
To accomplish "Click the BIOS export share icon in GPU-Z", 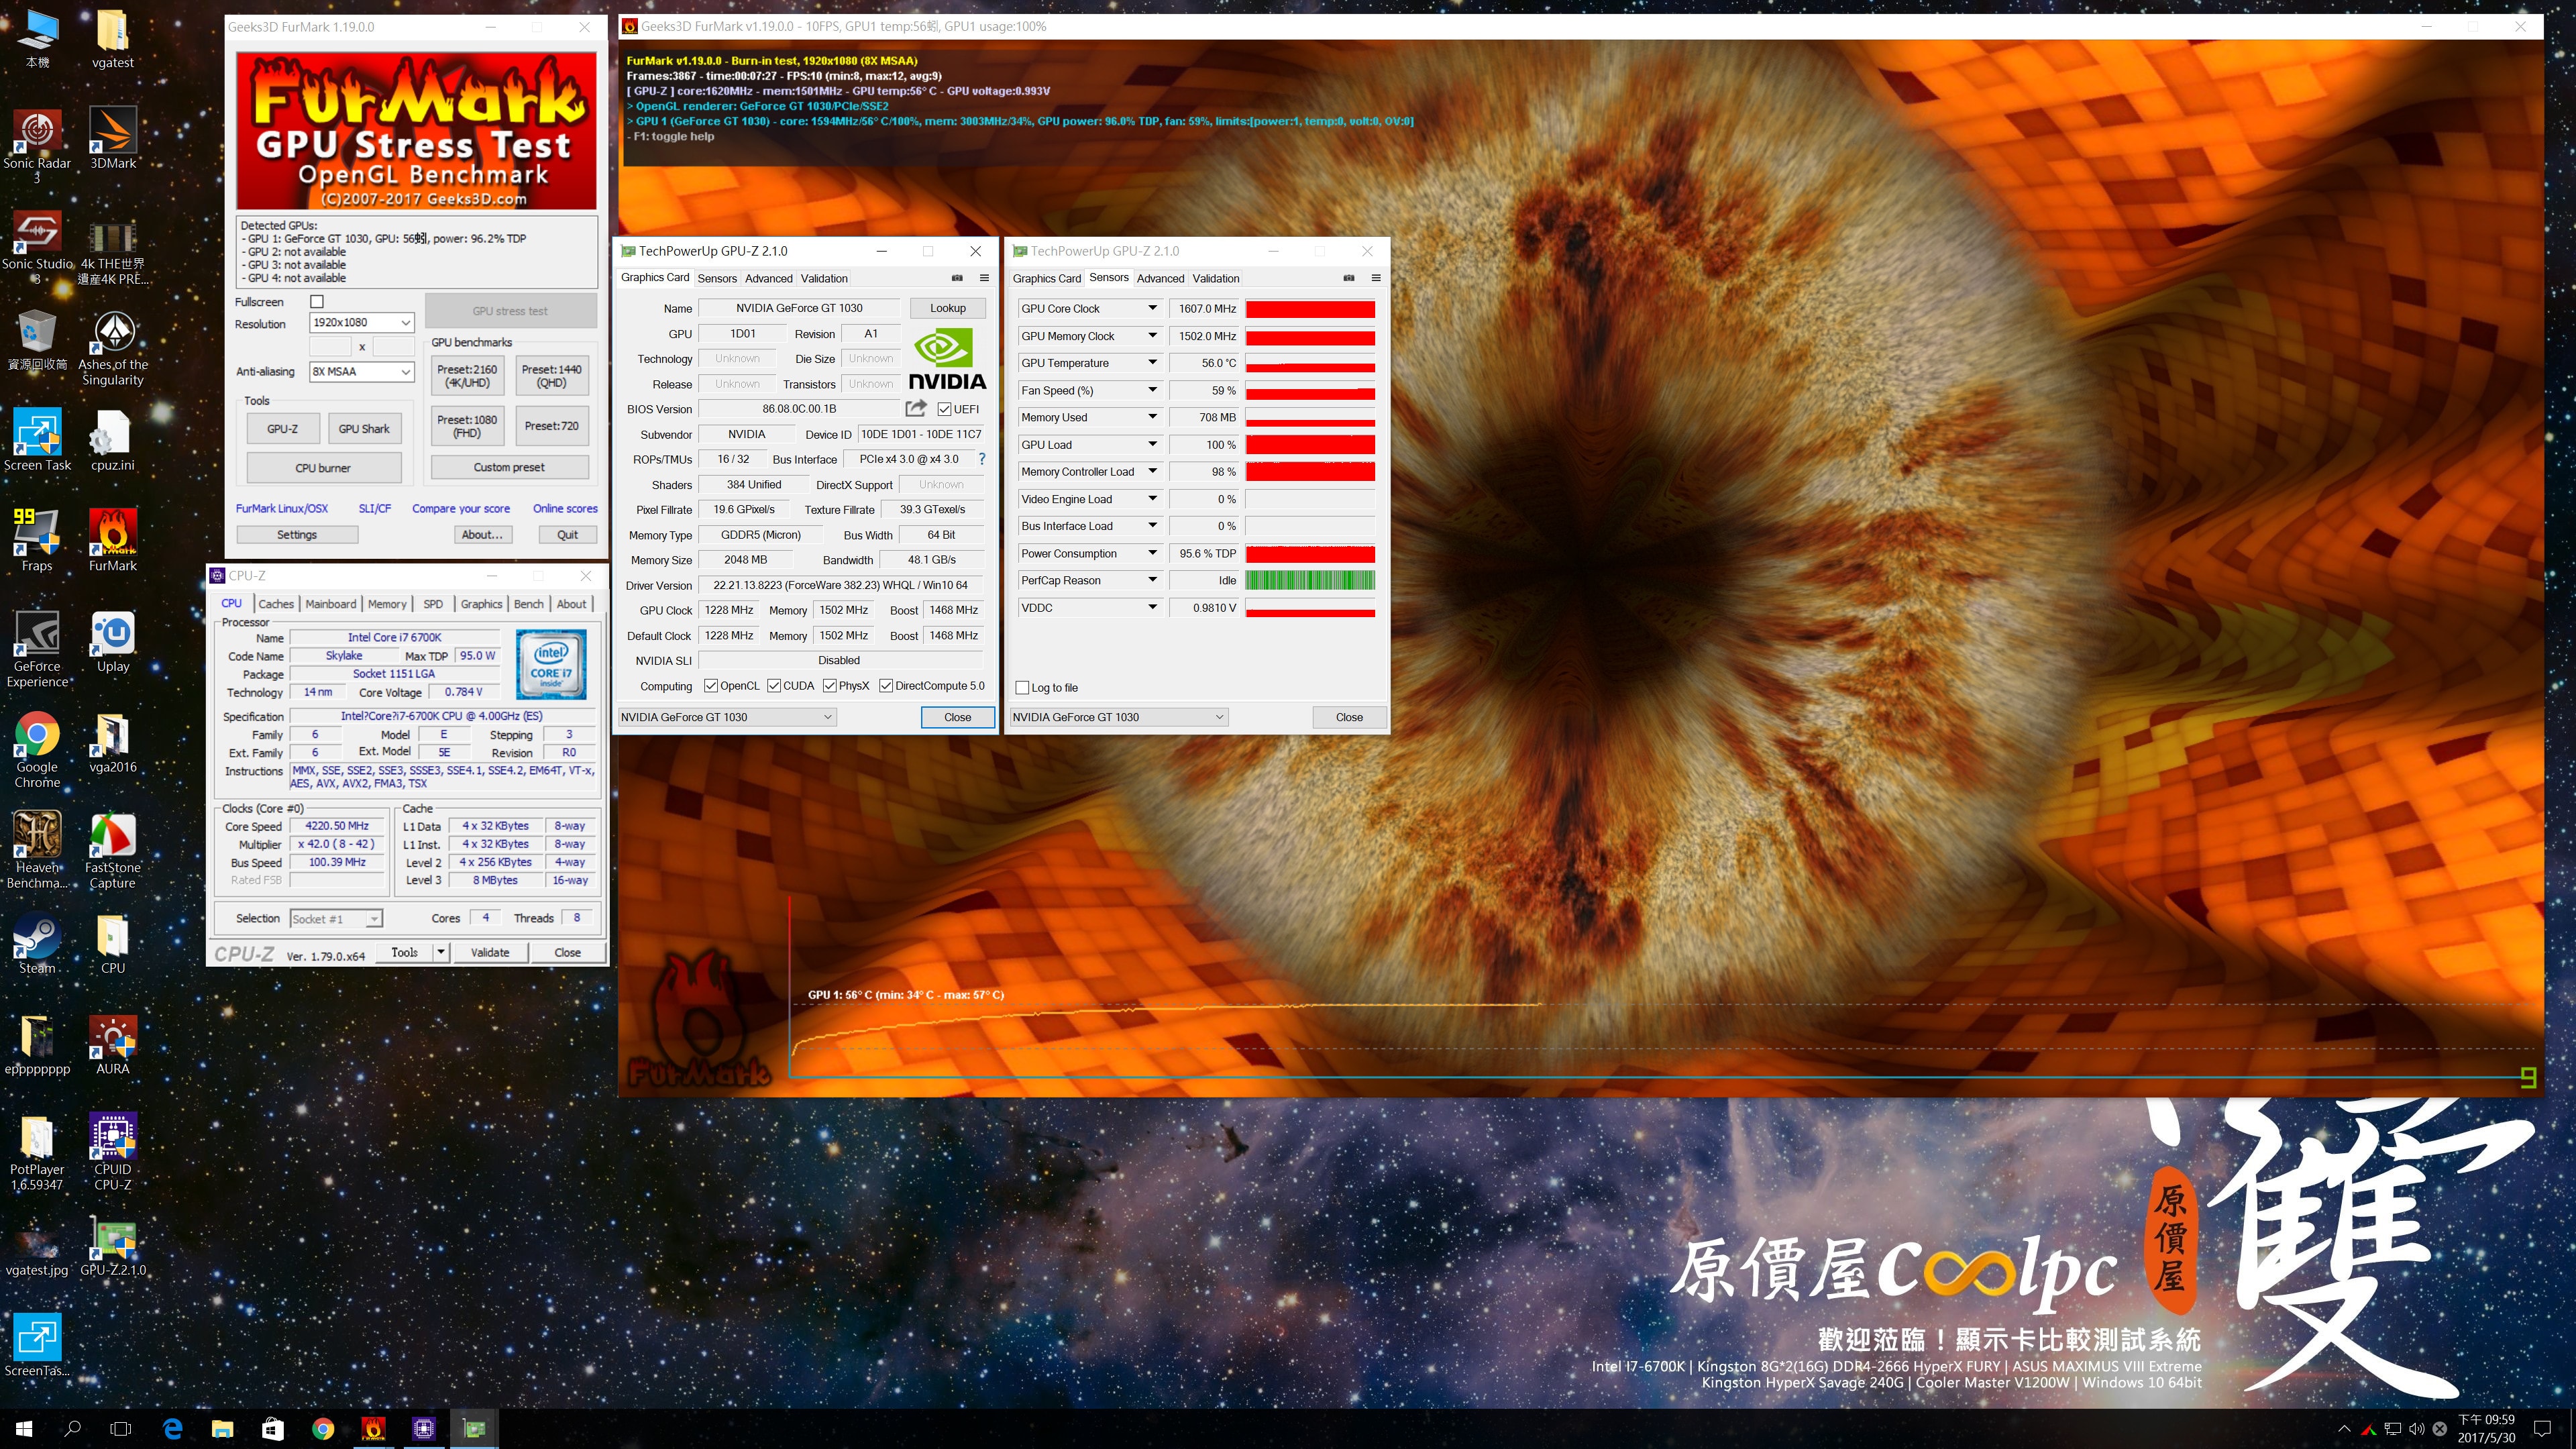I will pos(915,408).
